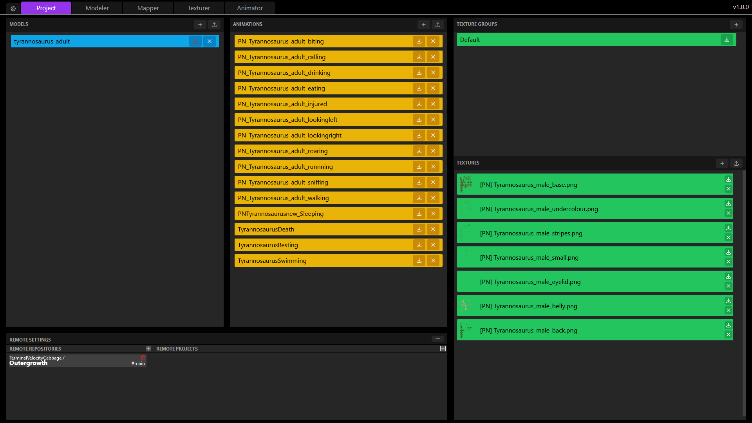The height and width of the screenshot is (423, 752).
Task: Download the Default texture group
Action: (x=727, y=40)
